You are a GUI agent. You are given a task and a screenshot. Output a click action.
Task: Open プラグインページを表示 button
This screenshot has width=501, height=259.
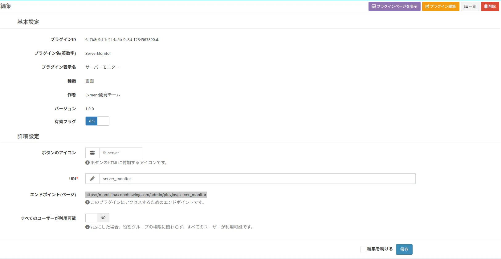(394, 6)
